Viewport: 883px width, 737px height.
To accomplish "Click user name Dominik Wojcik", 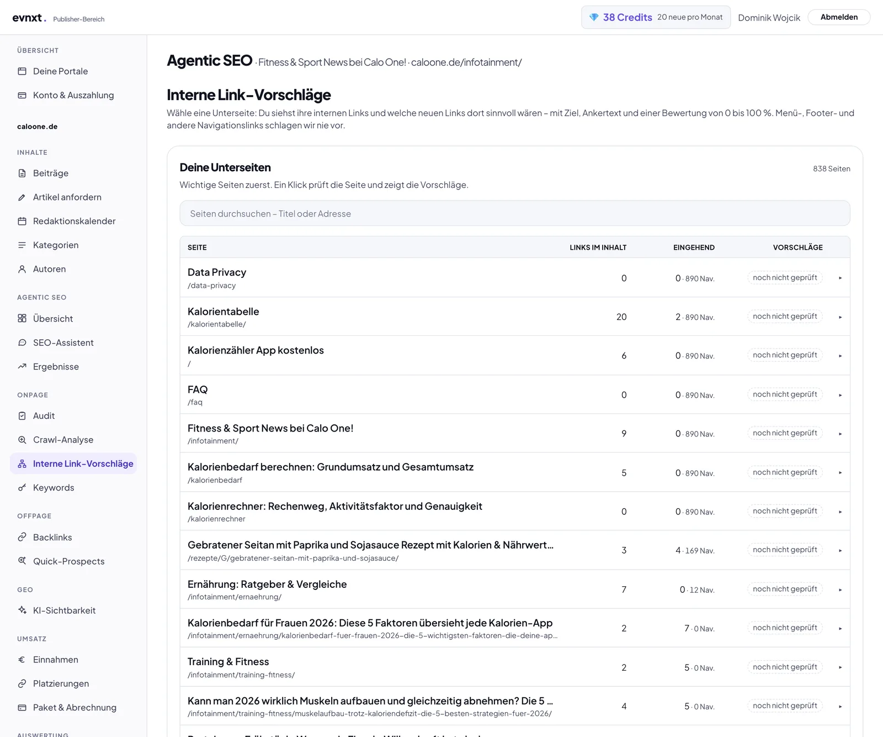I will (x=769, y=18).
